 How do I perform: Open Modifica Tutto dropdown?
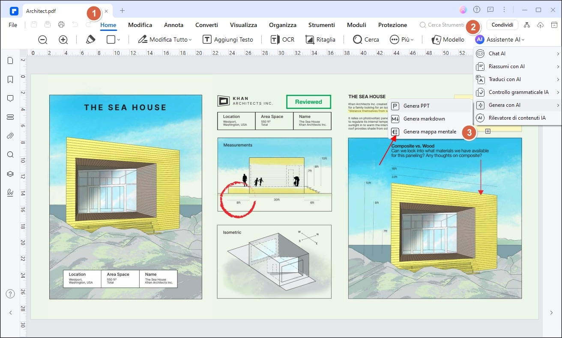click(165, 39)
